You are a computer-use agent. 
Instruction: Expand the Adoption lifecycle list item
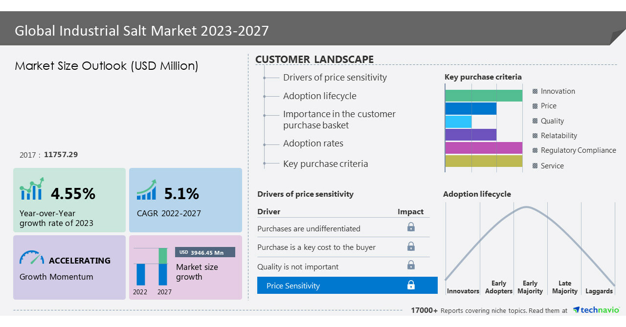coord(319,96)
